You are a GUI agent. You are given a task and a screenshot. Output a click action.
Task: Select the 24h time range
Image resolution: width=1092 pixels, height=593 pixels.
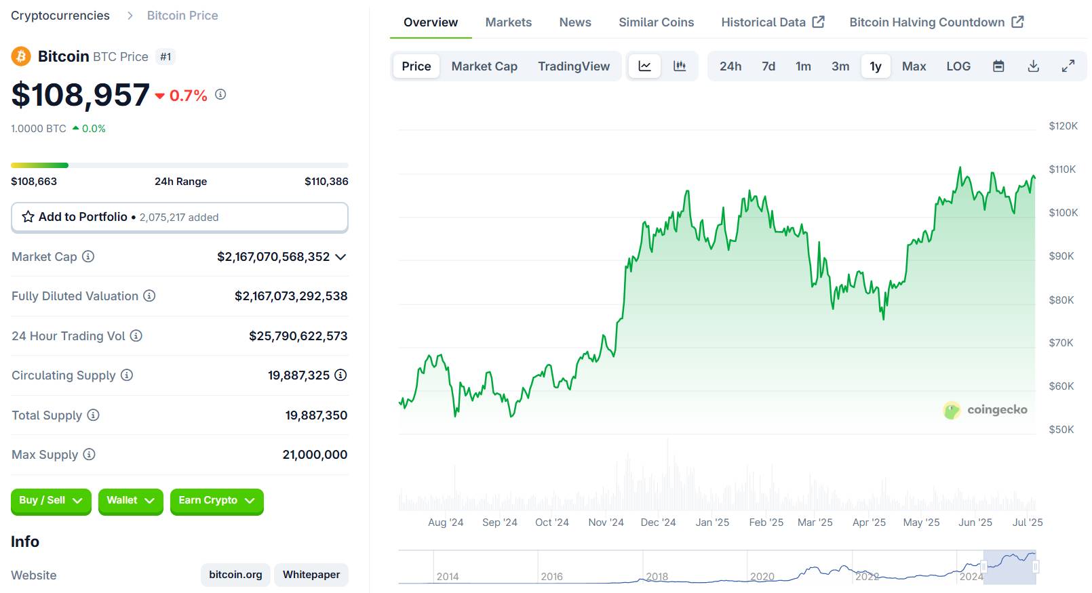click(x=730, y=66)
